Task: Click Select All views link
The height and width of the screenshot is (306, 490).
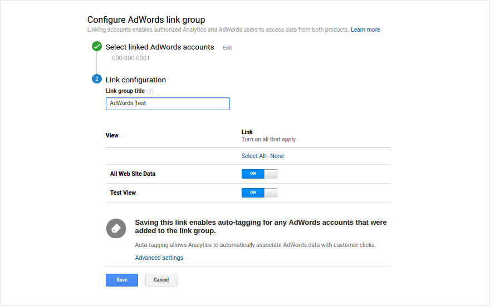Action: pyautogui.click(x=253, y=156)
